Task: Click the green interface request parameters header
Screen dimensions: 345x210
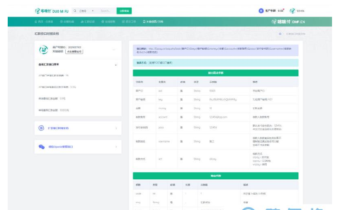Action: [215, 73]
